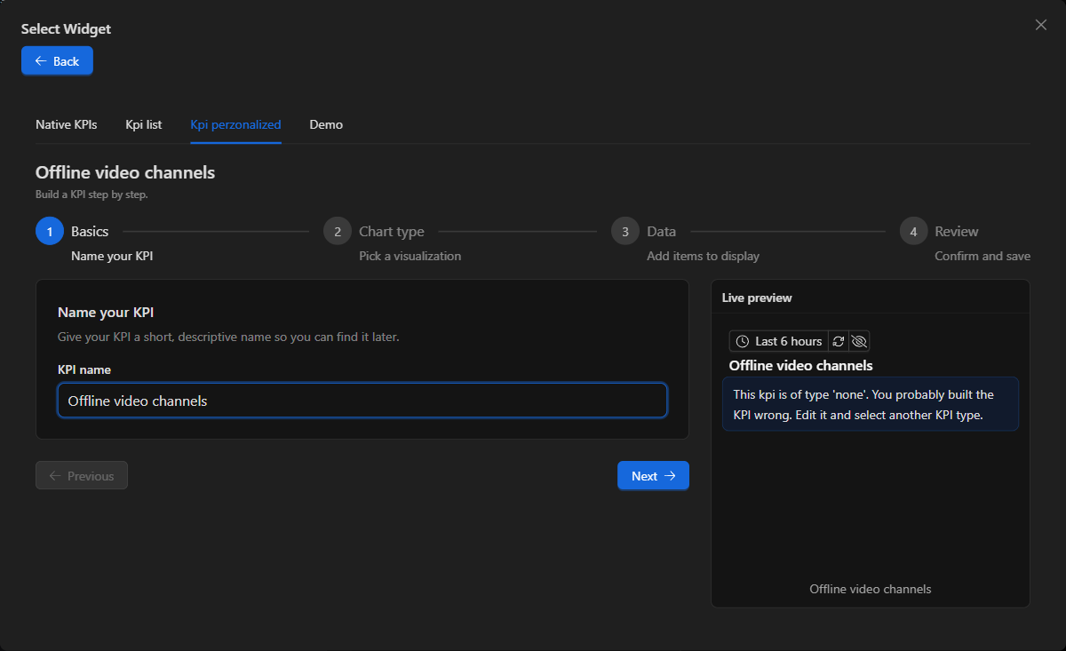Click the 'Pick a visualization' step caption
1066x651 pixels.
point(410,256)
